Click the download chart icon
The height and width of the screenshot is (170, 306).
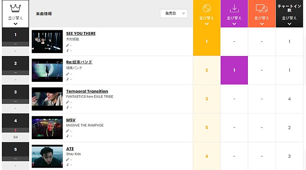[234, 8]
